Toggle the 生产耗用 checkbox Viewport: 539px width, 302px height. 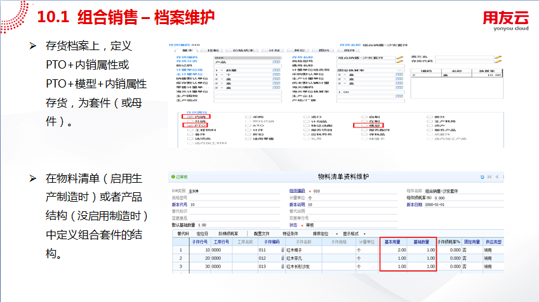(x=430, y=122)
